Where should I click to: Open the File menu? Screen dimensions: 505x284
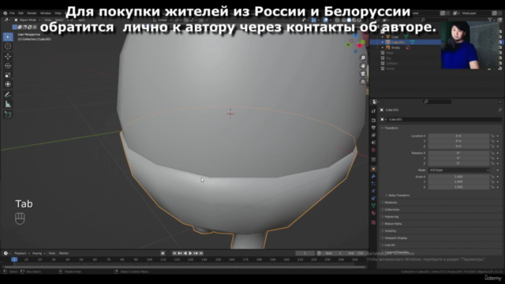pos(12,13)
